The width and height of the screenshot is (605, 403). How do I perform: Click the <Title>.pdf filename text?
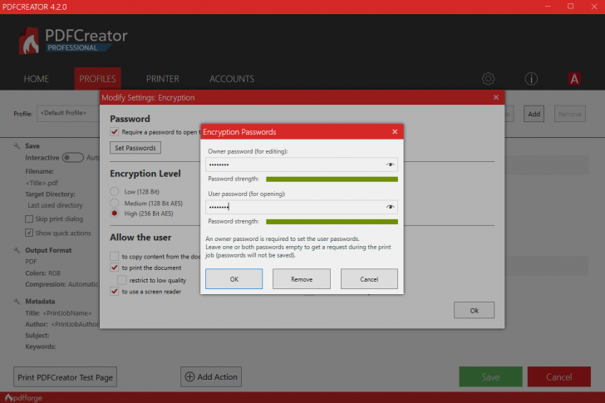pos(42,183)
